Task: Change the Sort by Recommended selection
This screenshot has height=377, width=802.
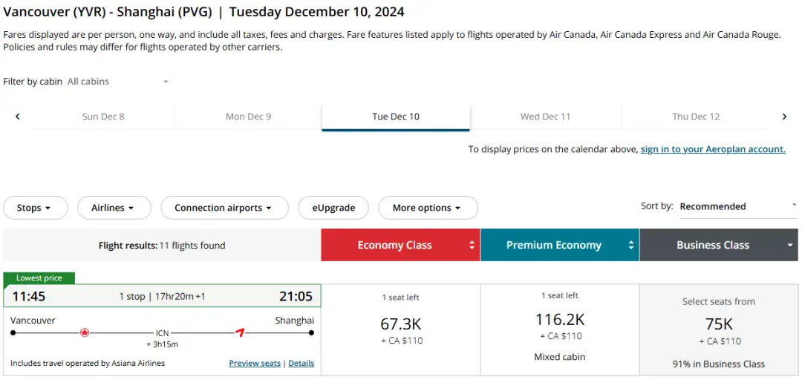Action: coord(737,206)
